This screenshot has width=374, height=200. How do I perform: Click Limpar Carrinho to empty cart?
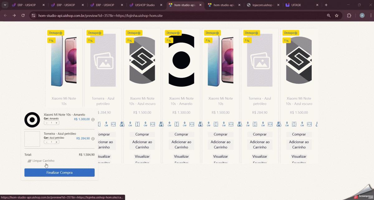41,161
